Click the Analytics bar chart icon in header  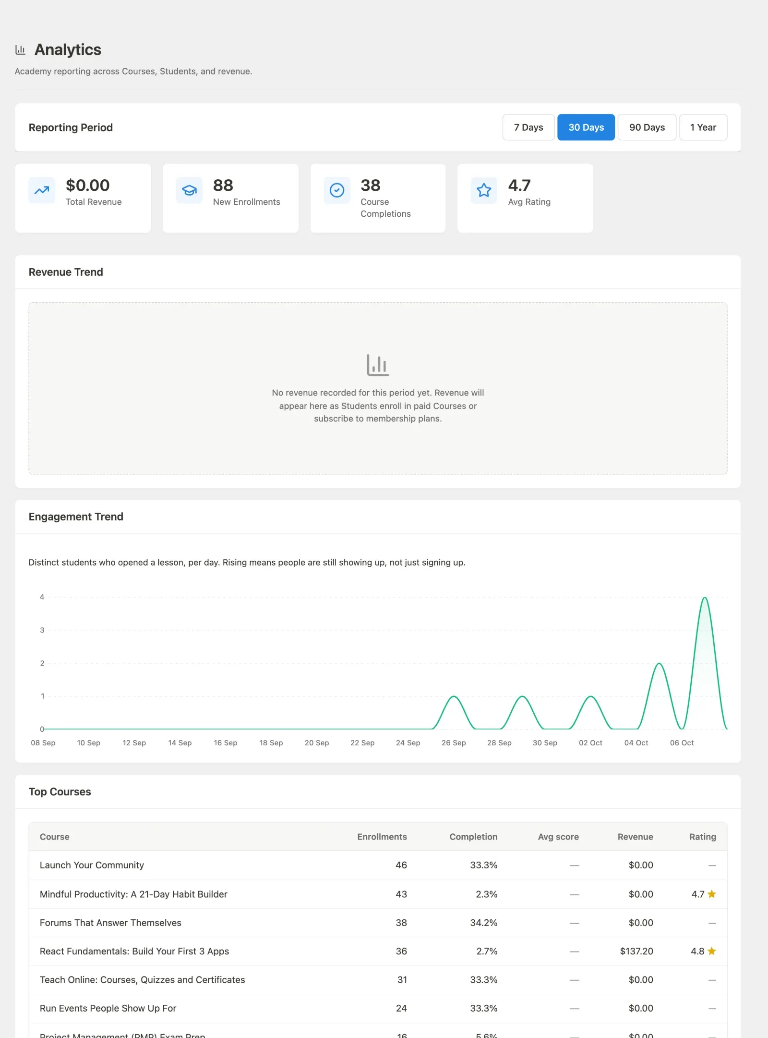click(x=20, y=49)
